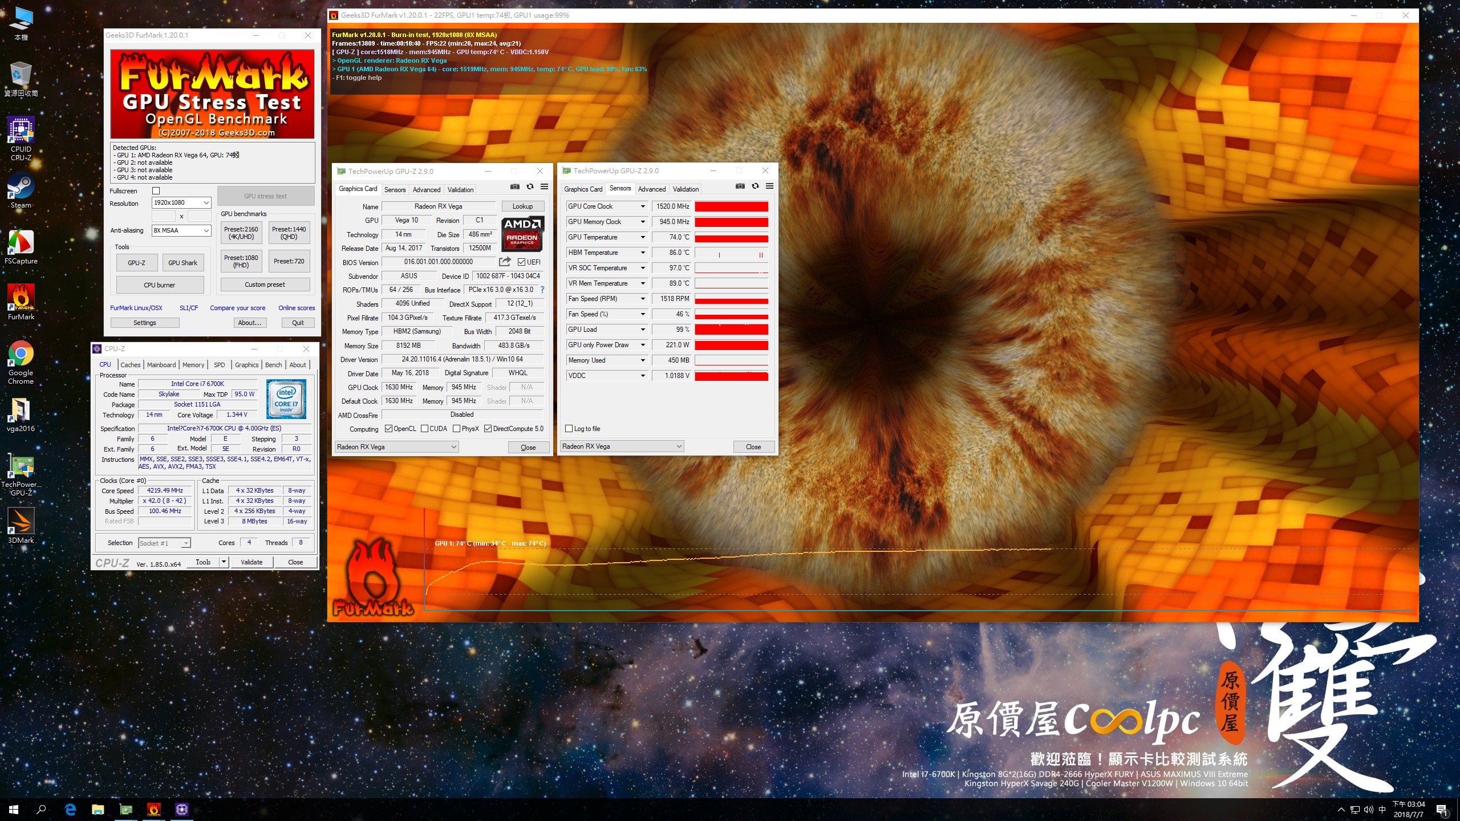Open GPU selector dropdown in GPU-Z Graphics Card window
This screenshot has width=1460, height=821.
coord(396,447)
